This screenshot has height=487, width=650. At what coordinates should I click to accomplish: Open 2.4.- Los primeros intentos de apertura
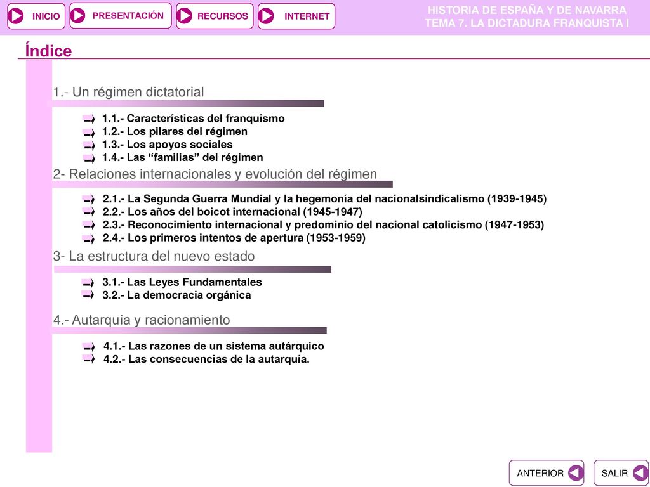(234, 238)
